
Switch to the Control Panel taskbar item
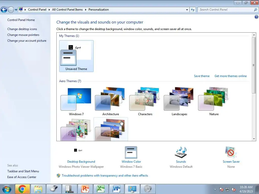(x=132, y=189)
